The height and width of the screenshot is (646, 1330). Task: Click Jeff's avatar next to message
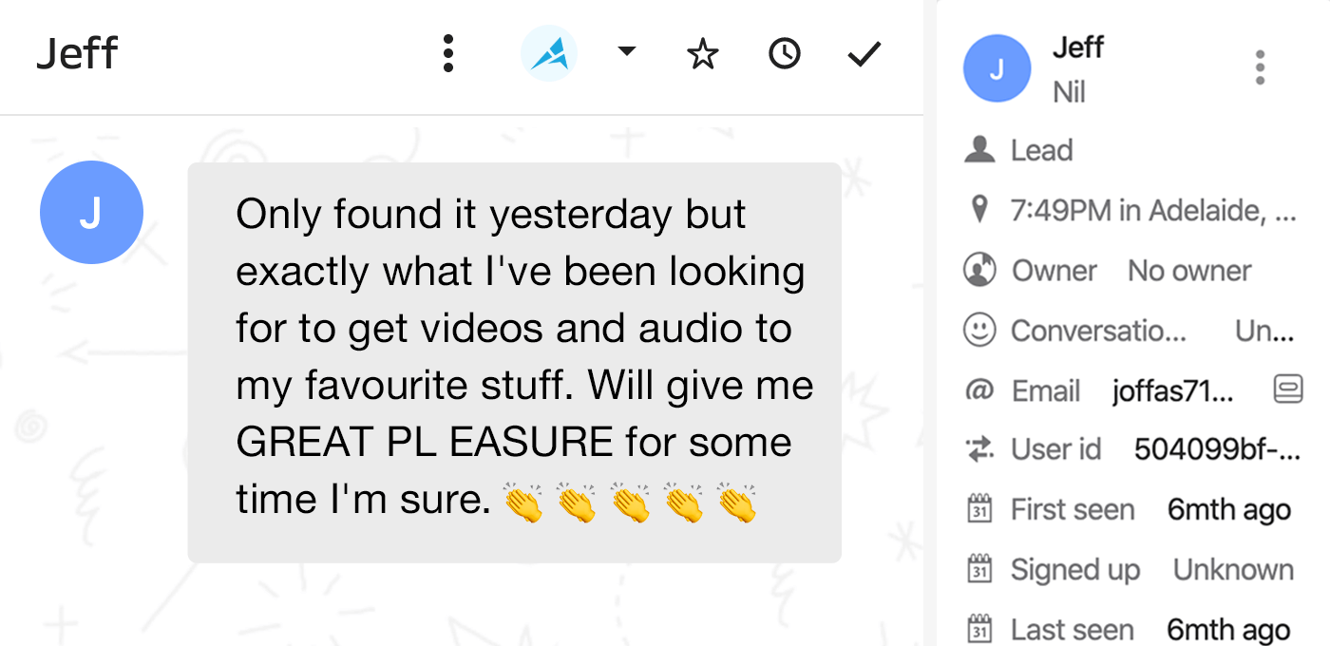[x=91, y=213]
